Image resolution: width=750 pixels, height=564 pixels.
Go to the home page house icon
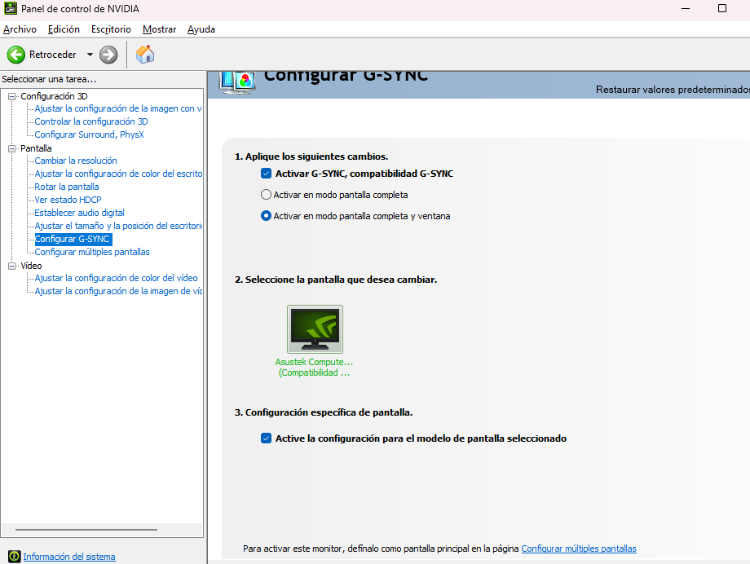(145, 55)
